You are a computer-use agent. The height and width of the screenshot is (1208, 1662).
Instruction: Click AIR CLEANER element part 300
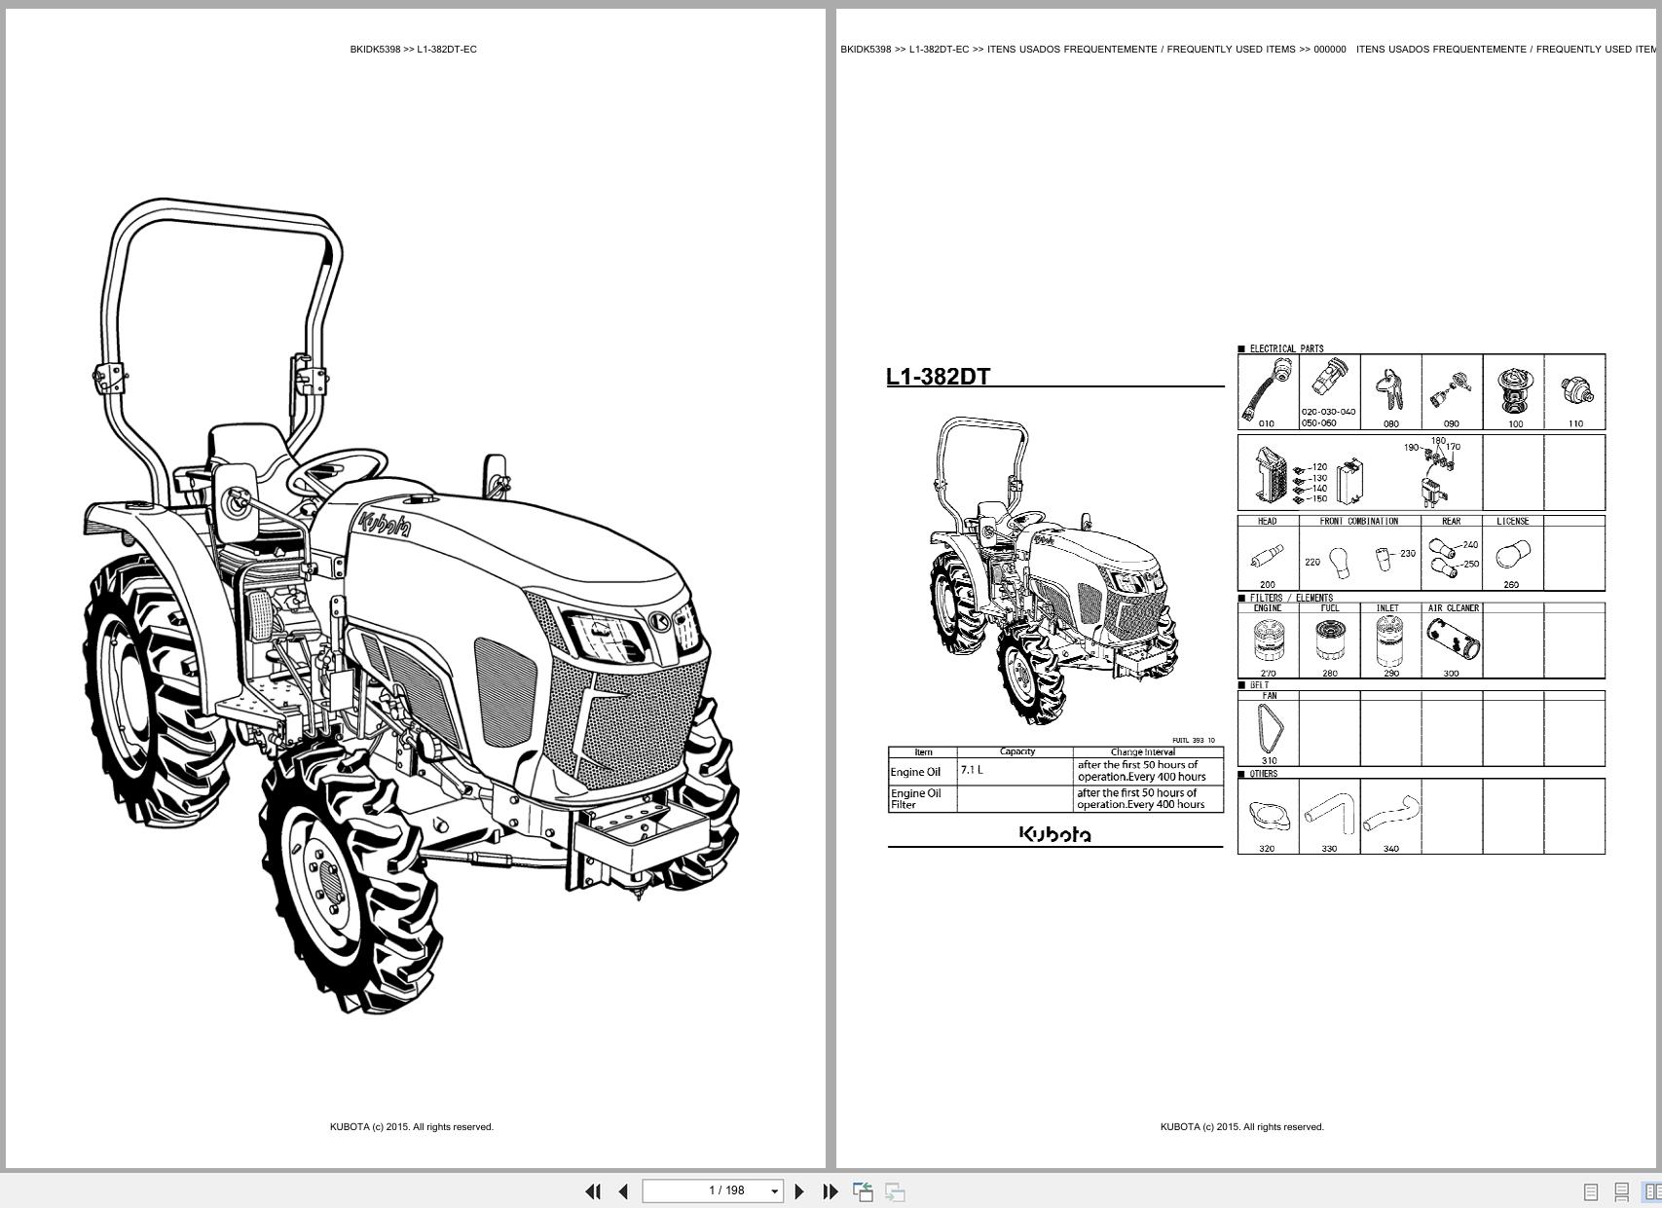(x=1453, y=641)
